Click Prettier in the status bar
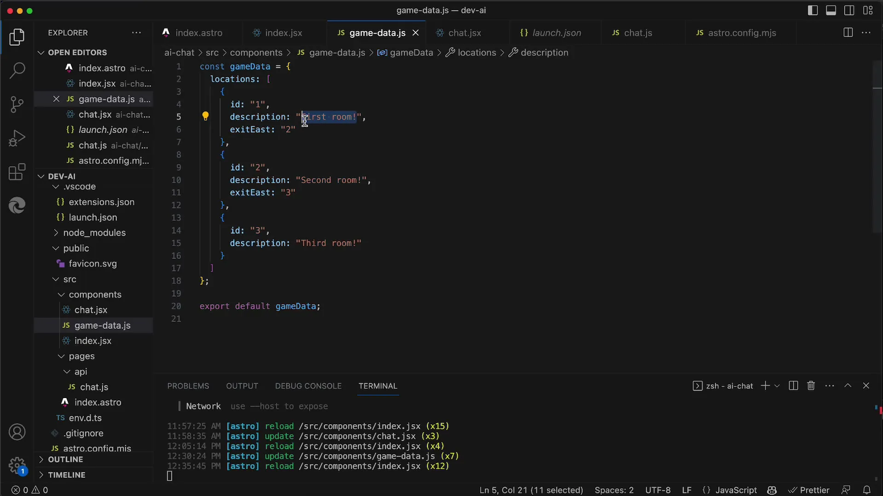The height and width of the screenshot is (496, 883). pos(809,490)
